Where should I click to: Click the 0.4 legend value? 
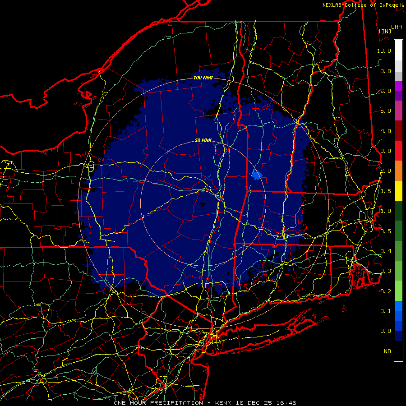click(x=386, y=251)
